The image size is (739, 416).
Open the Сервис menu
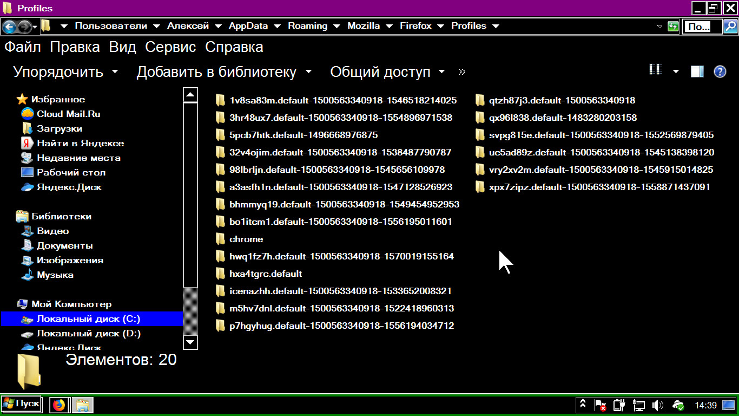point(170,47)
